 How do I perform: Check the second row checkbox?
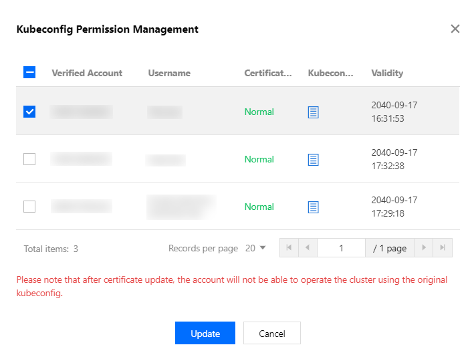click(x=29, y=159)
